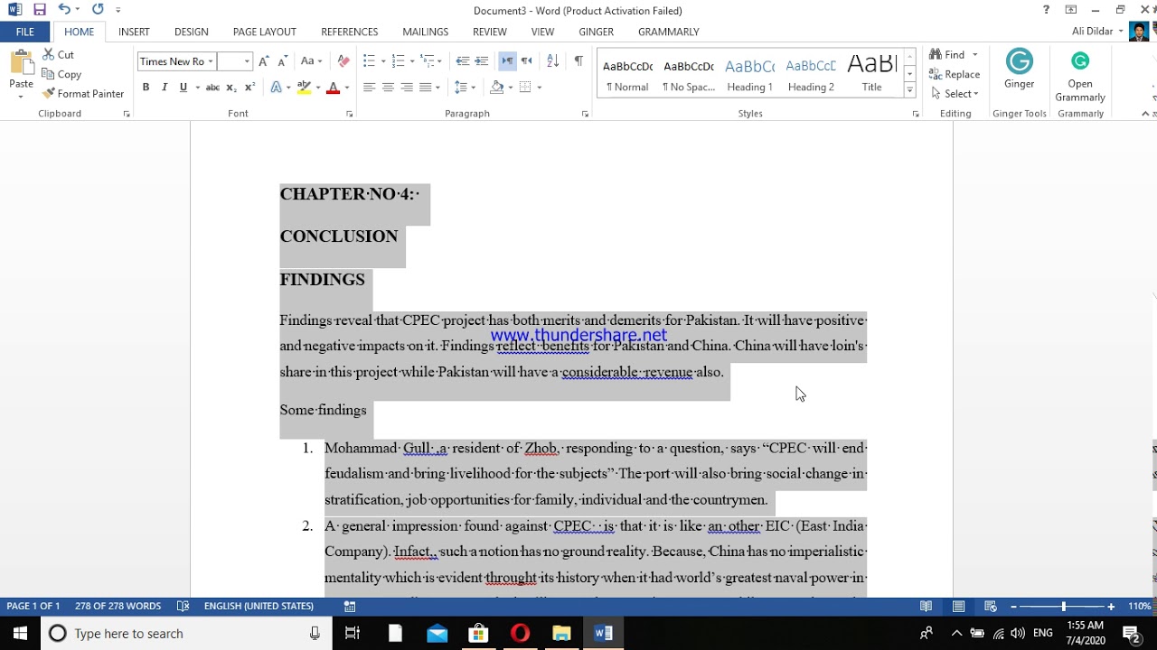Apply the Heading 1 style
The width and height of the screenshot is (1157, 650).
pyautogui.click(x=750, y=73)
